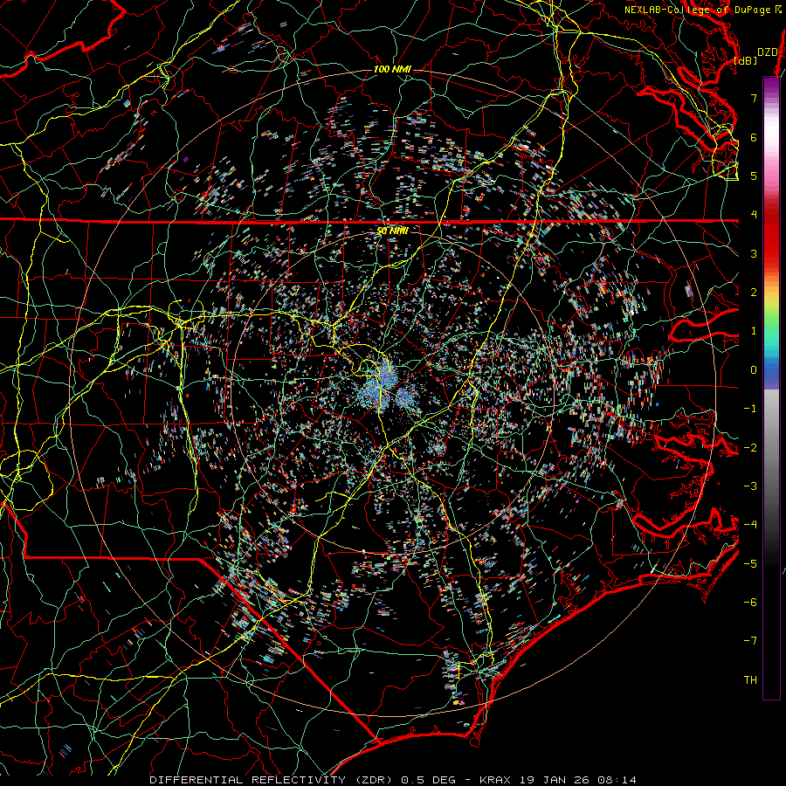Image resolution: width=786 pixels, height=786 pixels.
Task: Click "DIFFERENTIAL REFLECTIVITY" in the caption
Action: click(x=248, y=780)
